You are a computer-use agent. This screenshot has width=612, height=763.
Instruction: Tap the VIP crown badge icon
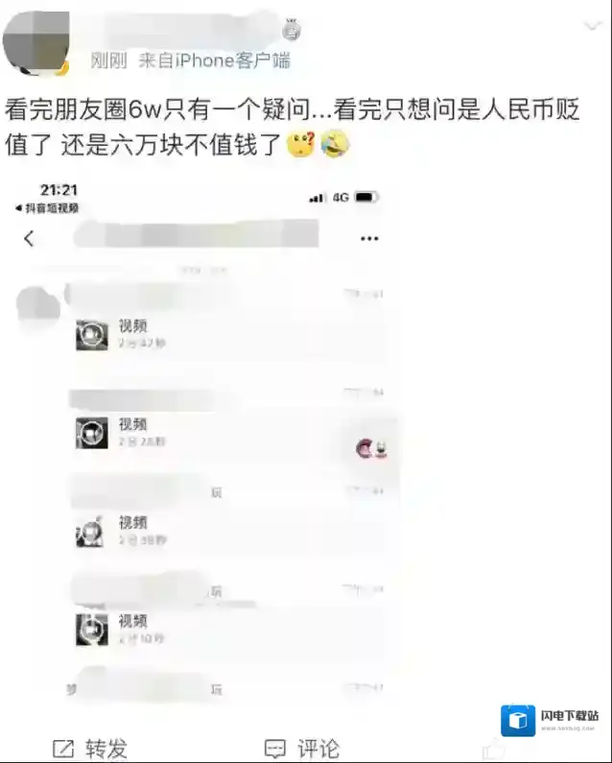292,30
